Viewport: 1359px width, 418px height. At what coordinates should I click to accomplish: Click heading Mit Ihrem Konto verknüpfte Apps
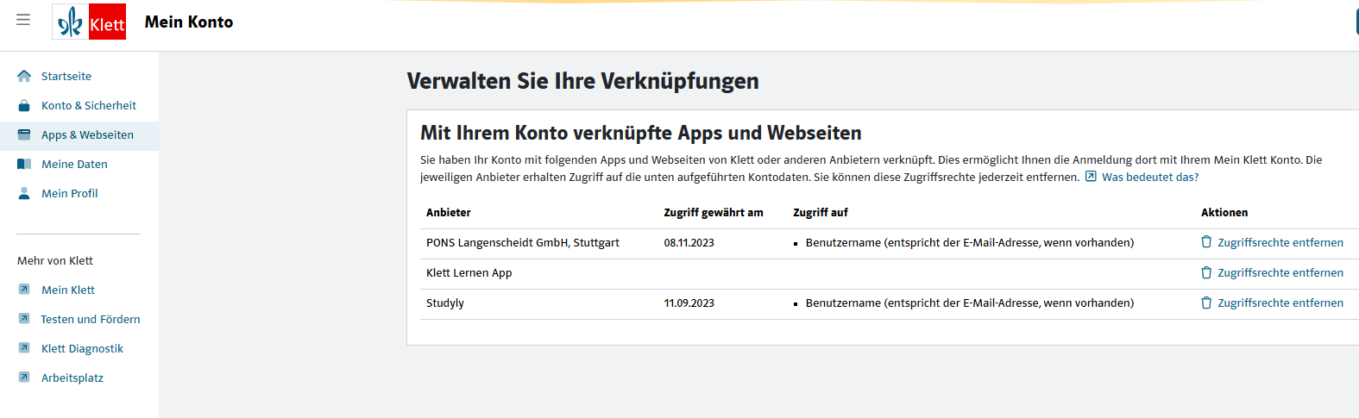coord(641,133)
